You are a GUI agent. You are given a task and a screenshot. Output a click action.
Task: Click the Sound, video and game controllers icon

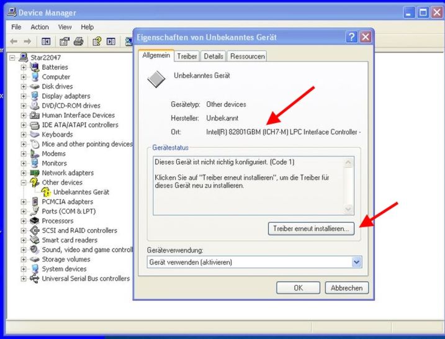click(35, 250)
